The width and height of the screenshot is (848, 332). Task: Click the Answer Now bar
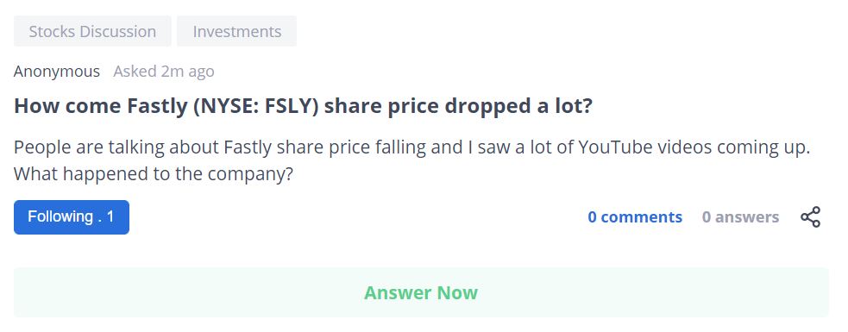(x=421, y=292)
